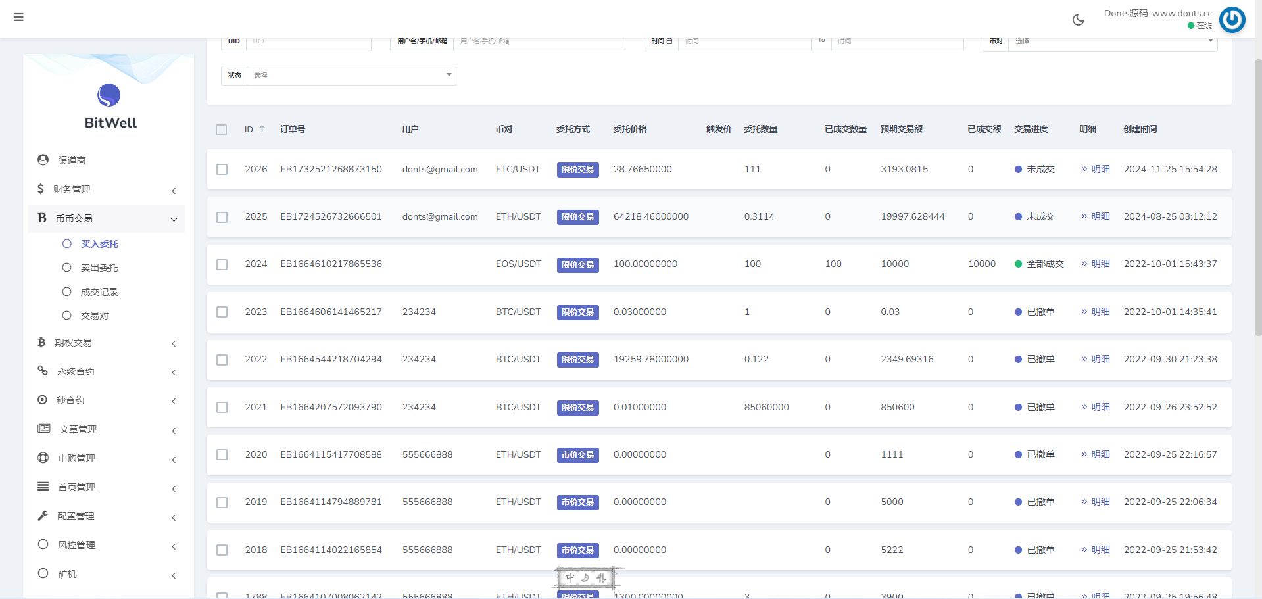Click the 秒合约 target icon

click(x=42, y=400)
